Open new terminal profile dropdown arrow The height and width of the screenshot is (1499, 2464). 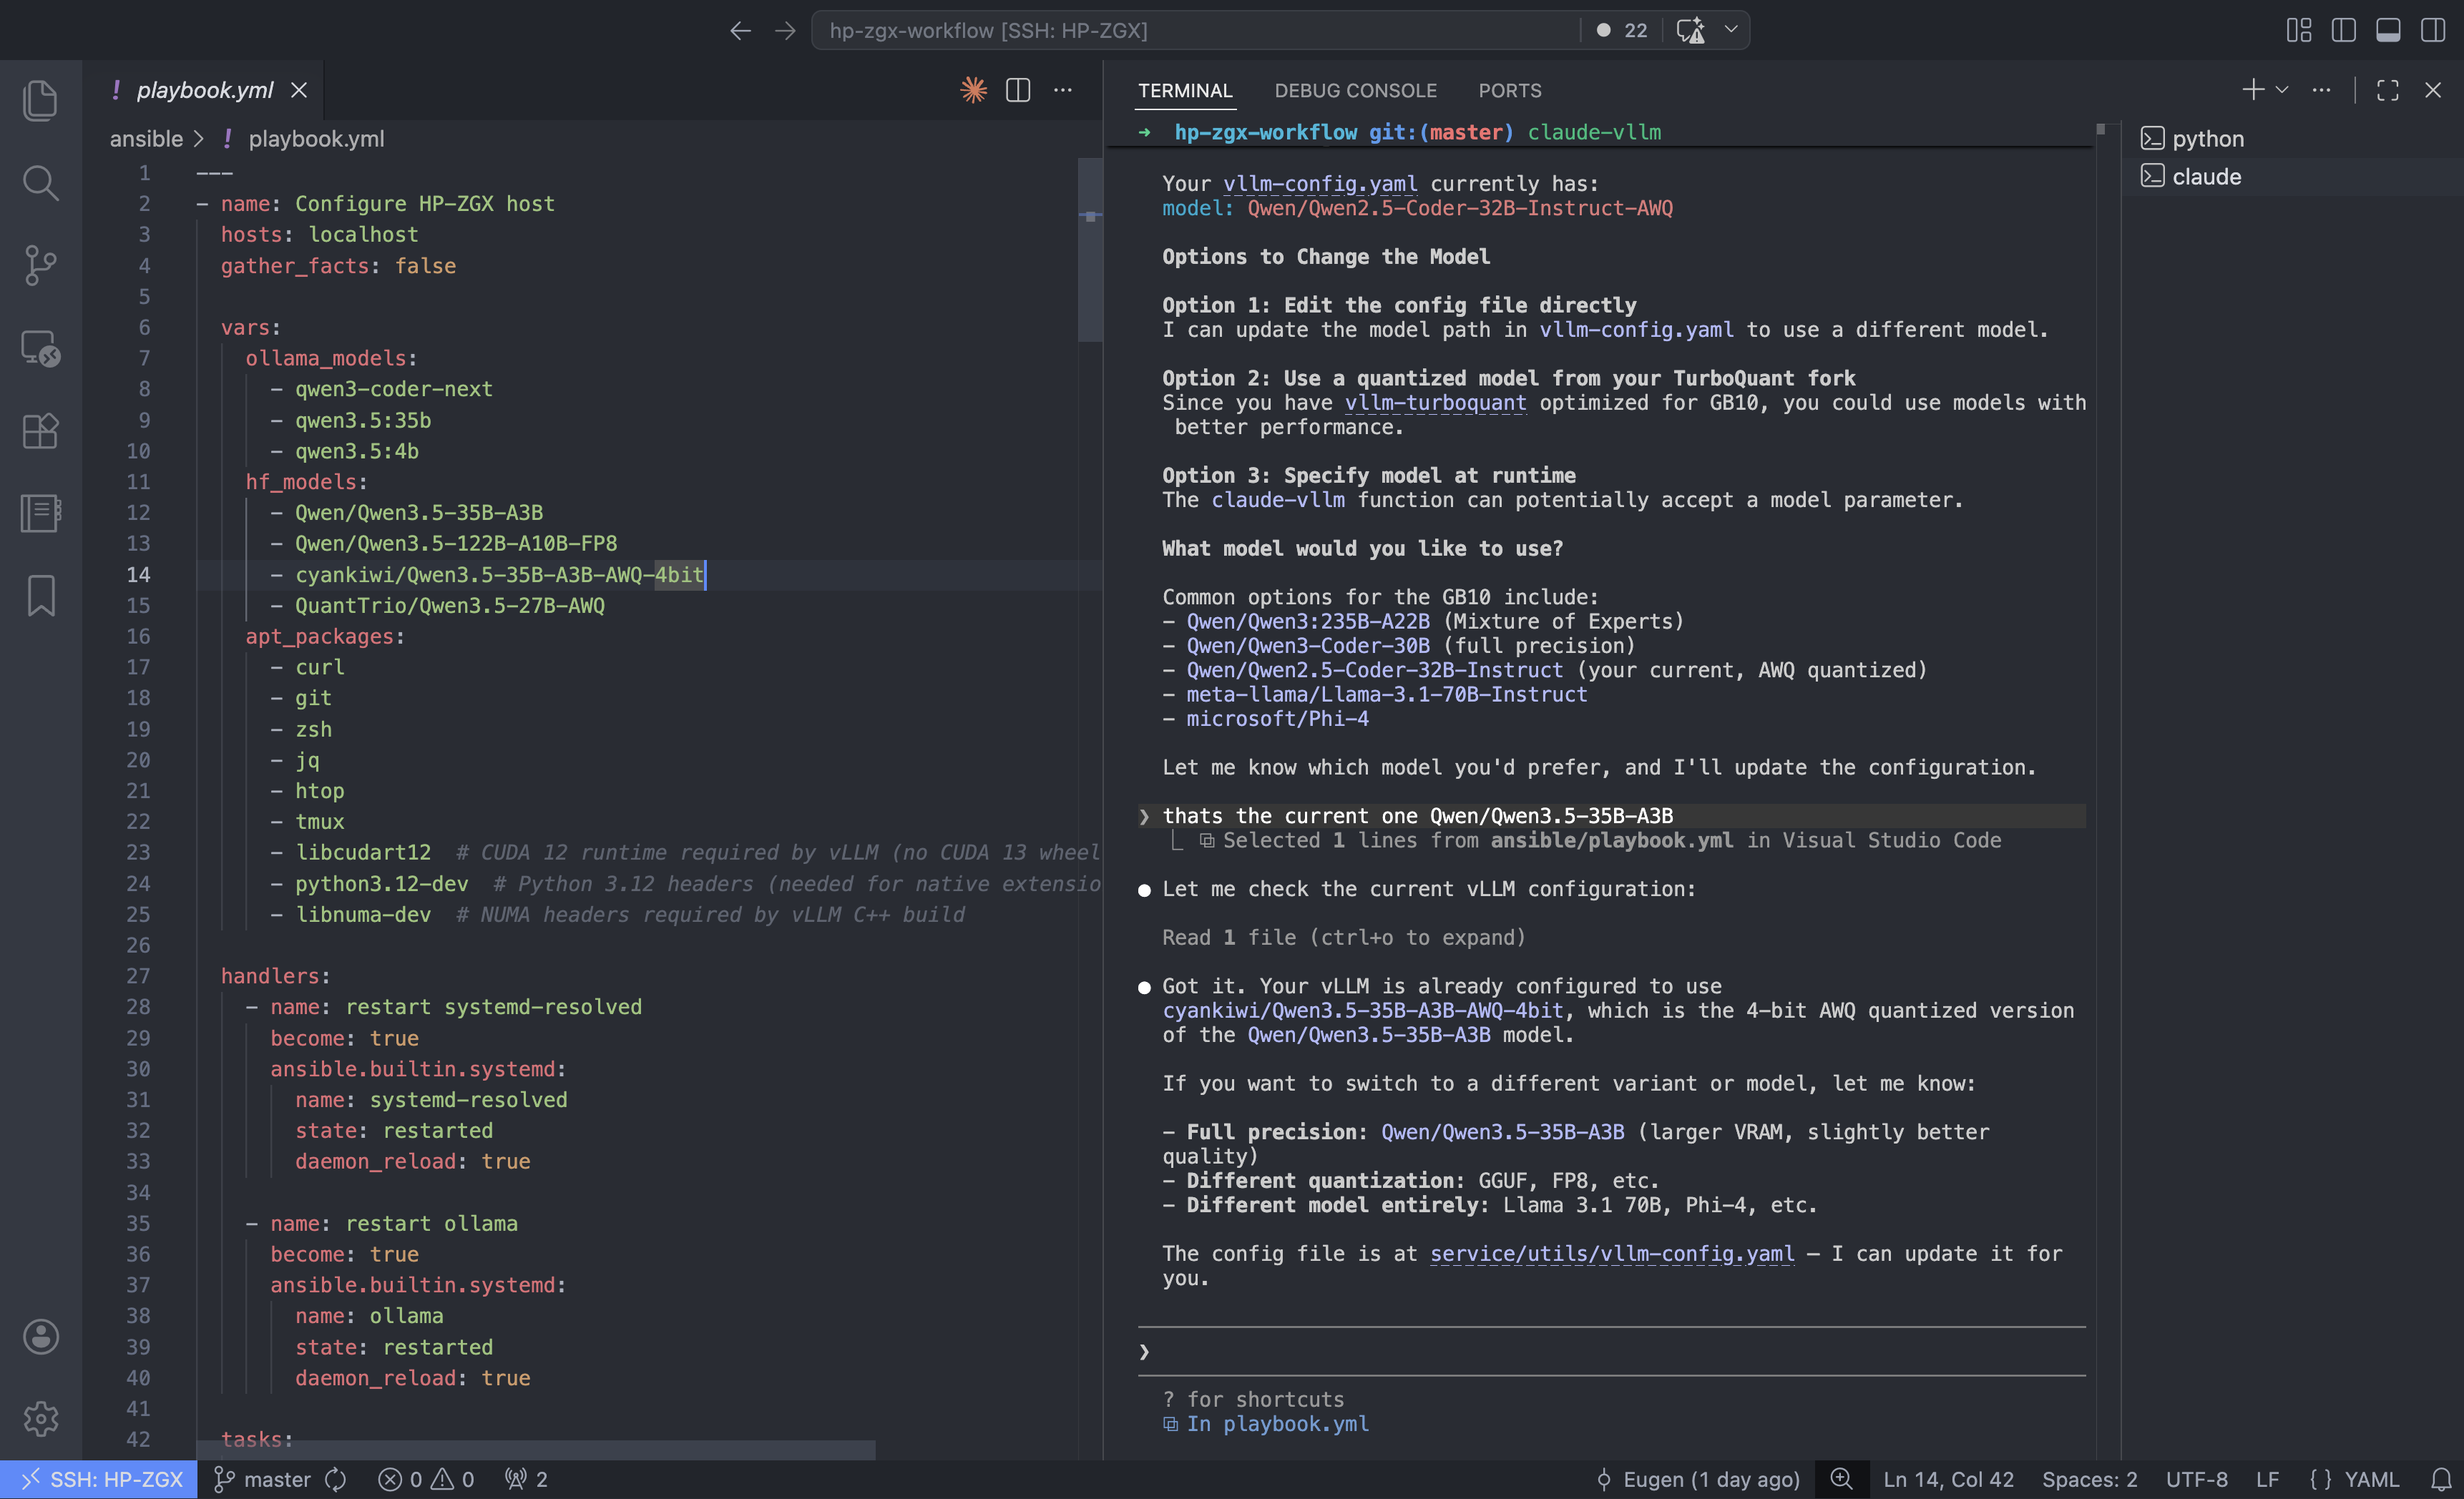(2282, 90)
